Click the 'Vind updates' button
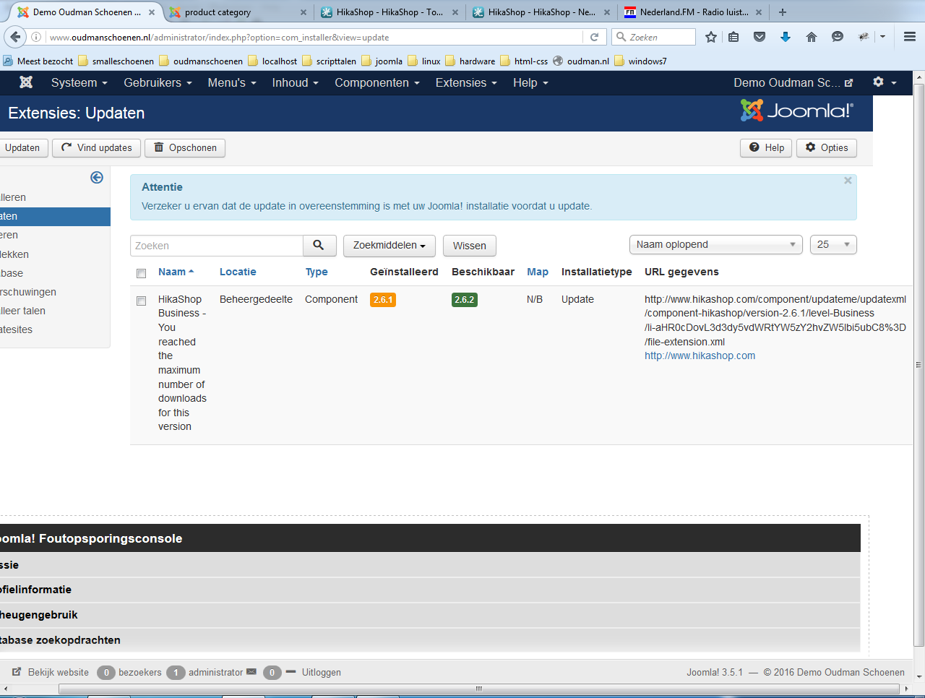925x698 pixels. coord(97,148)
